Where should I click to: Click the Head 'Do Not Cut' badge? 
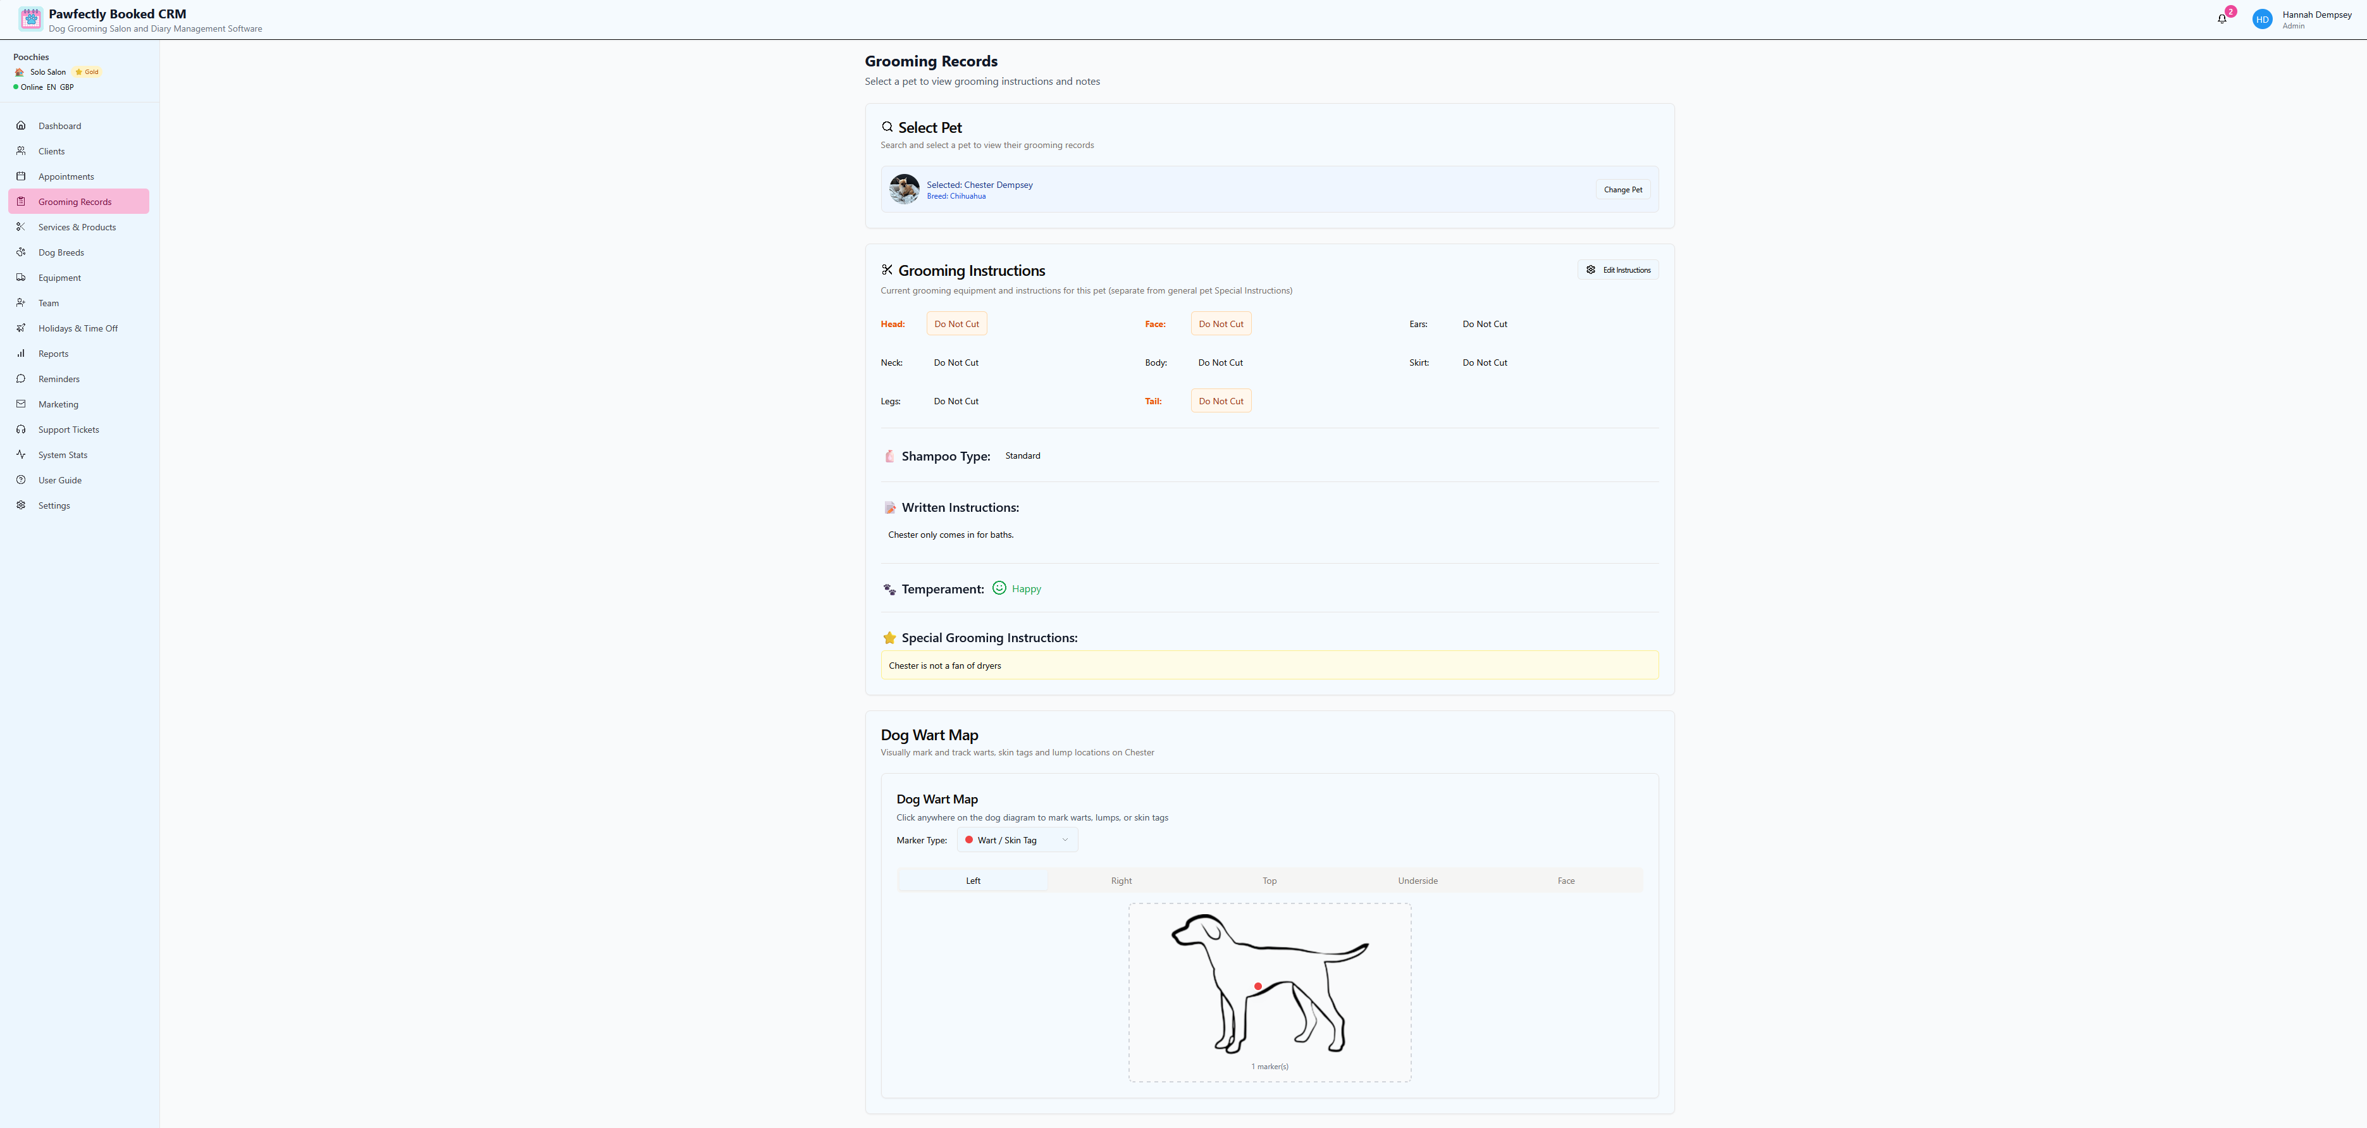[x=956, y=324]
